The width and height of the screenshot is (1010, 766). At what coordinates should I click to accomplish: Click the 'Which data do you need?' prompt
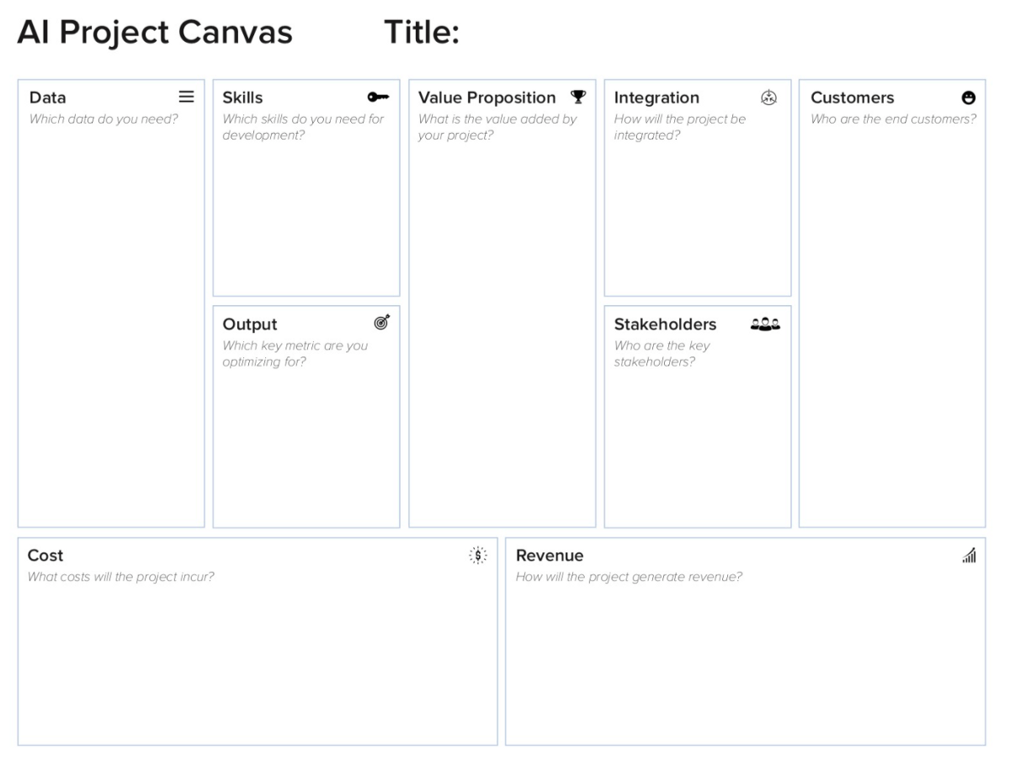pos(104,119)
